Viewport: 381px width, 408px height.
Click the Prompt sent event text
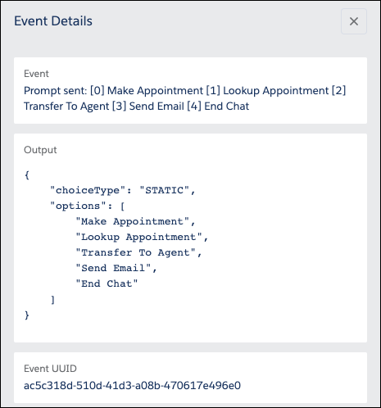(x=184, y=98)
